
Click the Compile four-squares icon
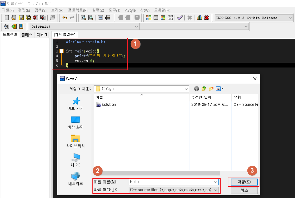149,18
